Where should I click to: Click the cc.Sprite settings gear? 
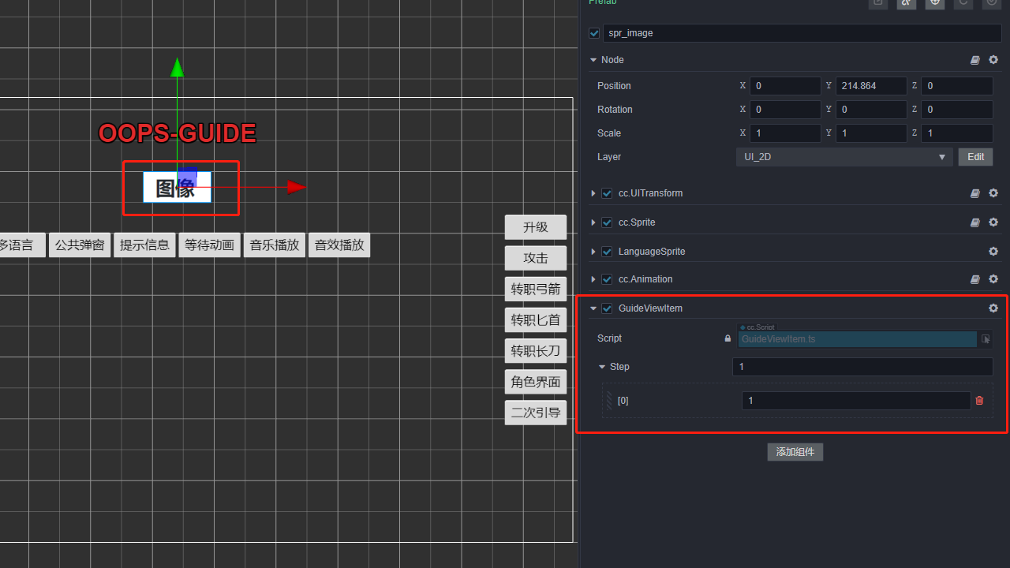[x=993, y=222]
